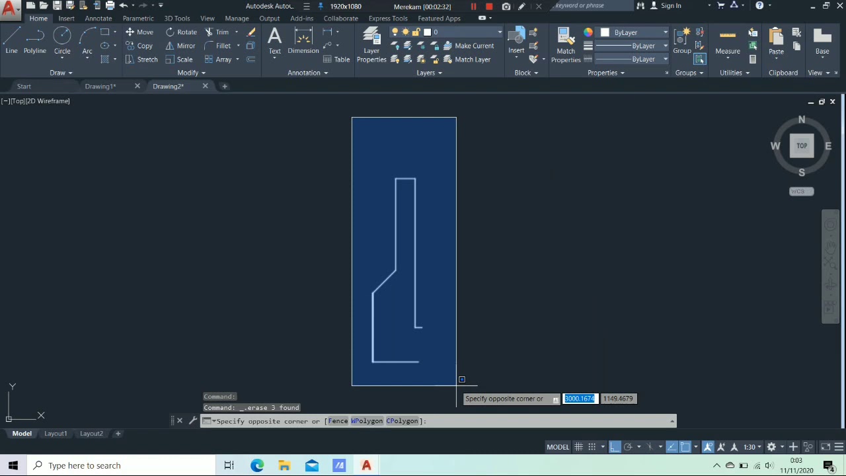Expand the Annotation panel dropdown

pyautogui.click(x=307, y=73)
